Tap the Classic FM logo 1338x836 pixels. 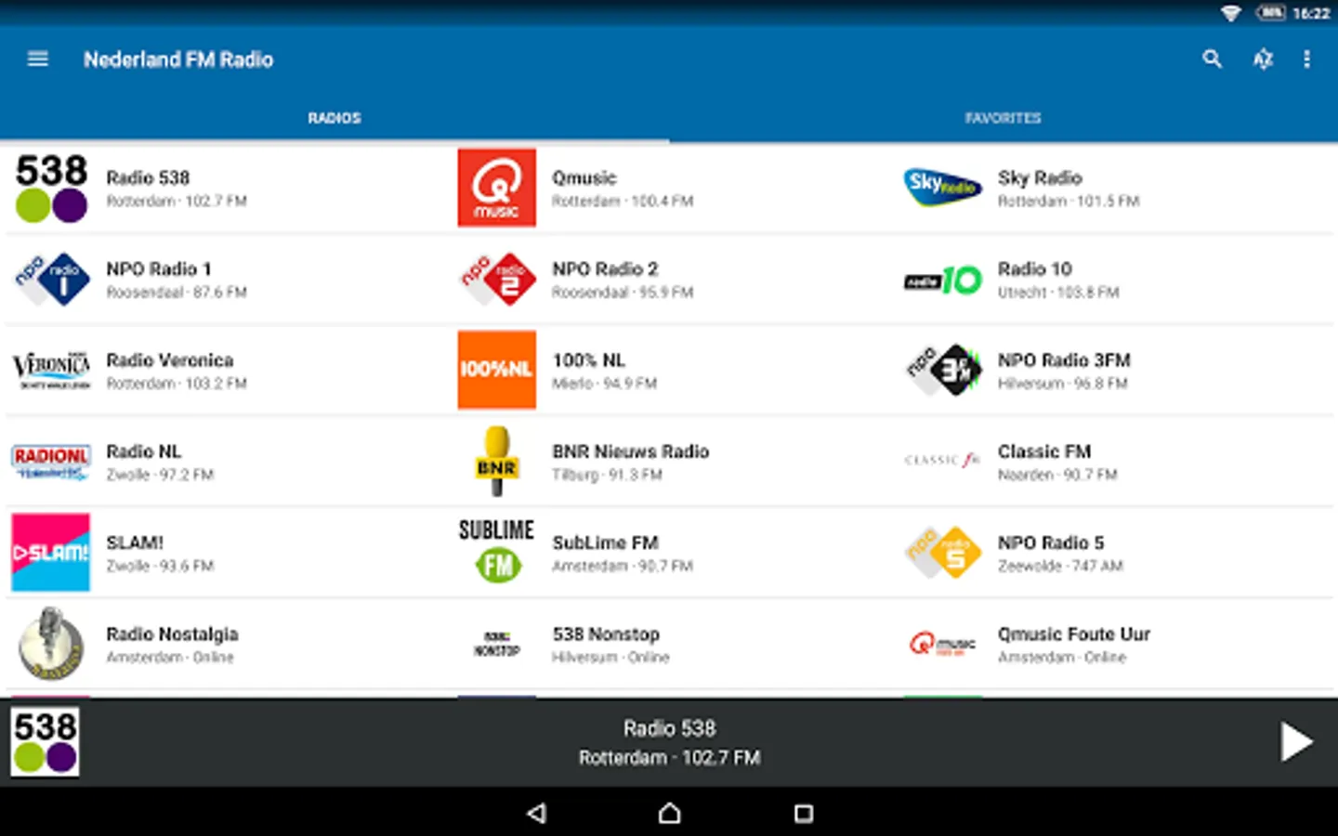click(943, 460)
